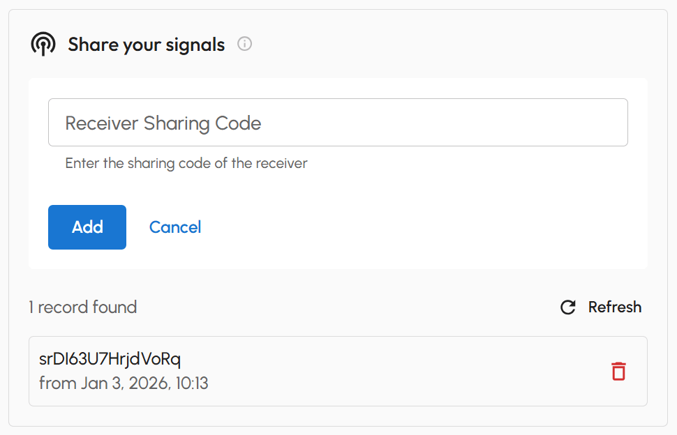Click the 1 record found label
This screenshot has height=435, width=677.
83,307
